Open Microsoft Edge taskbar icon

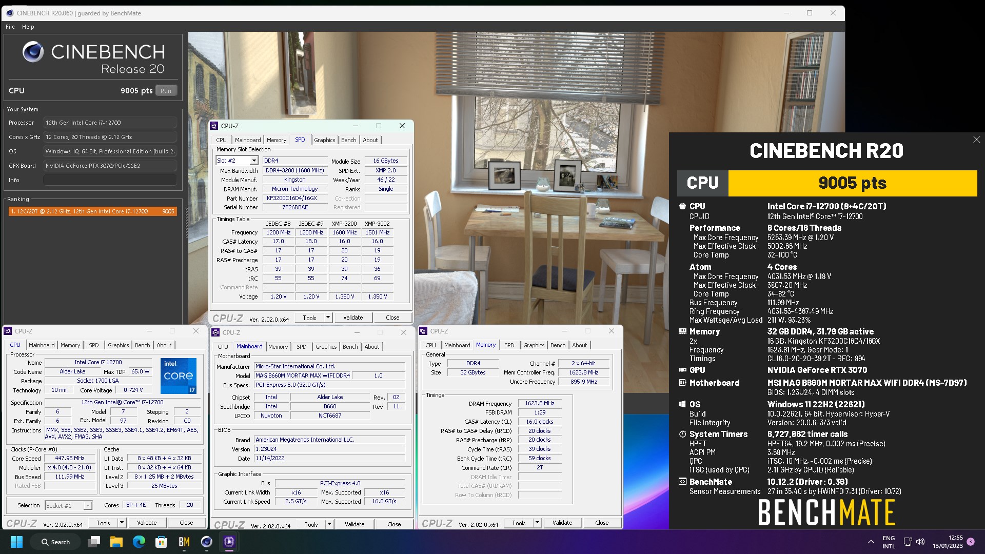[x=139, y=542]
